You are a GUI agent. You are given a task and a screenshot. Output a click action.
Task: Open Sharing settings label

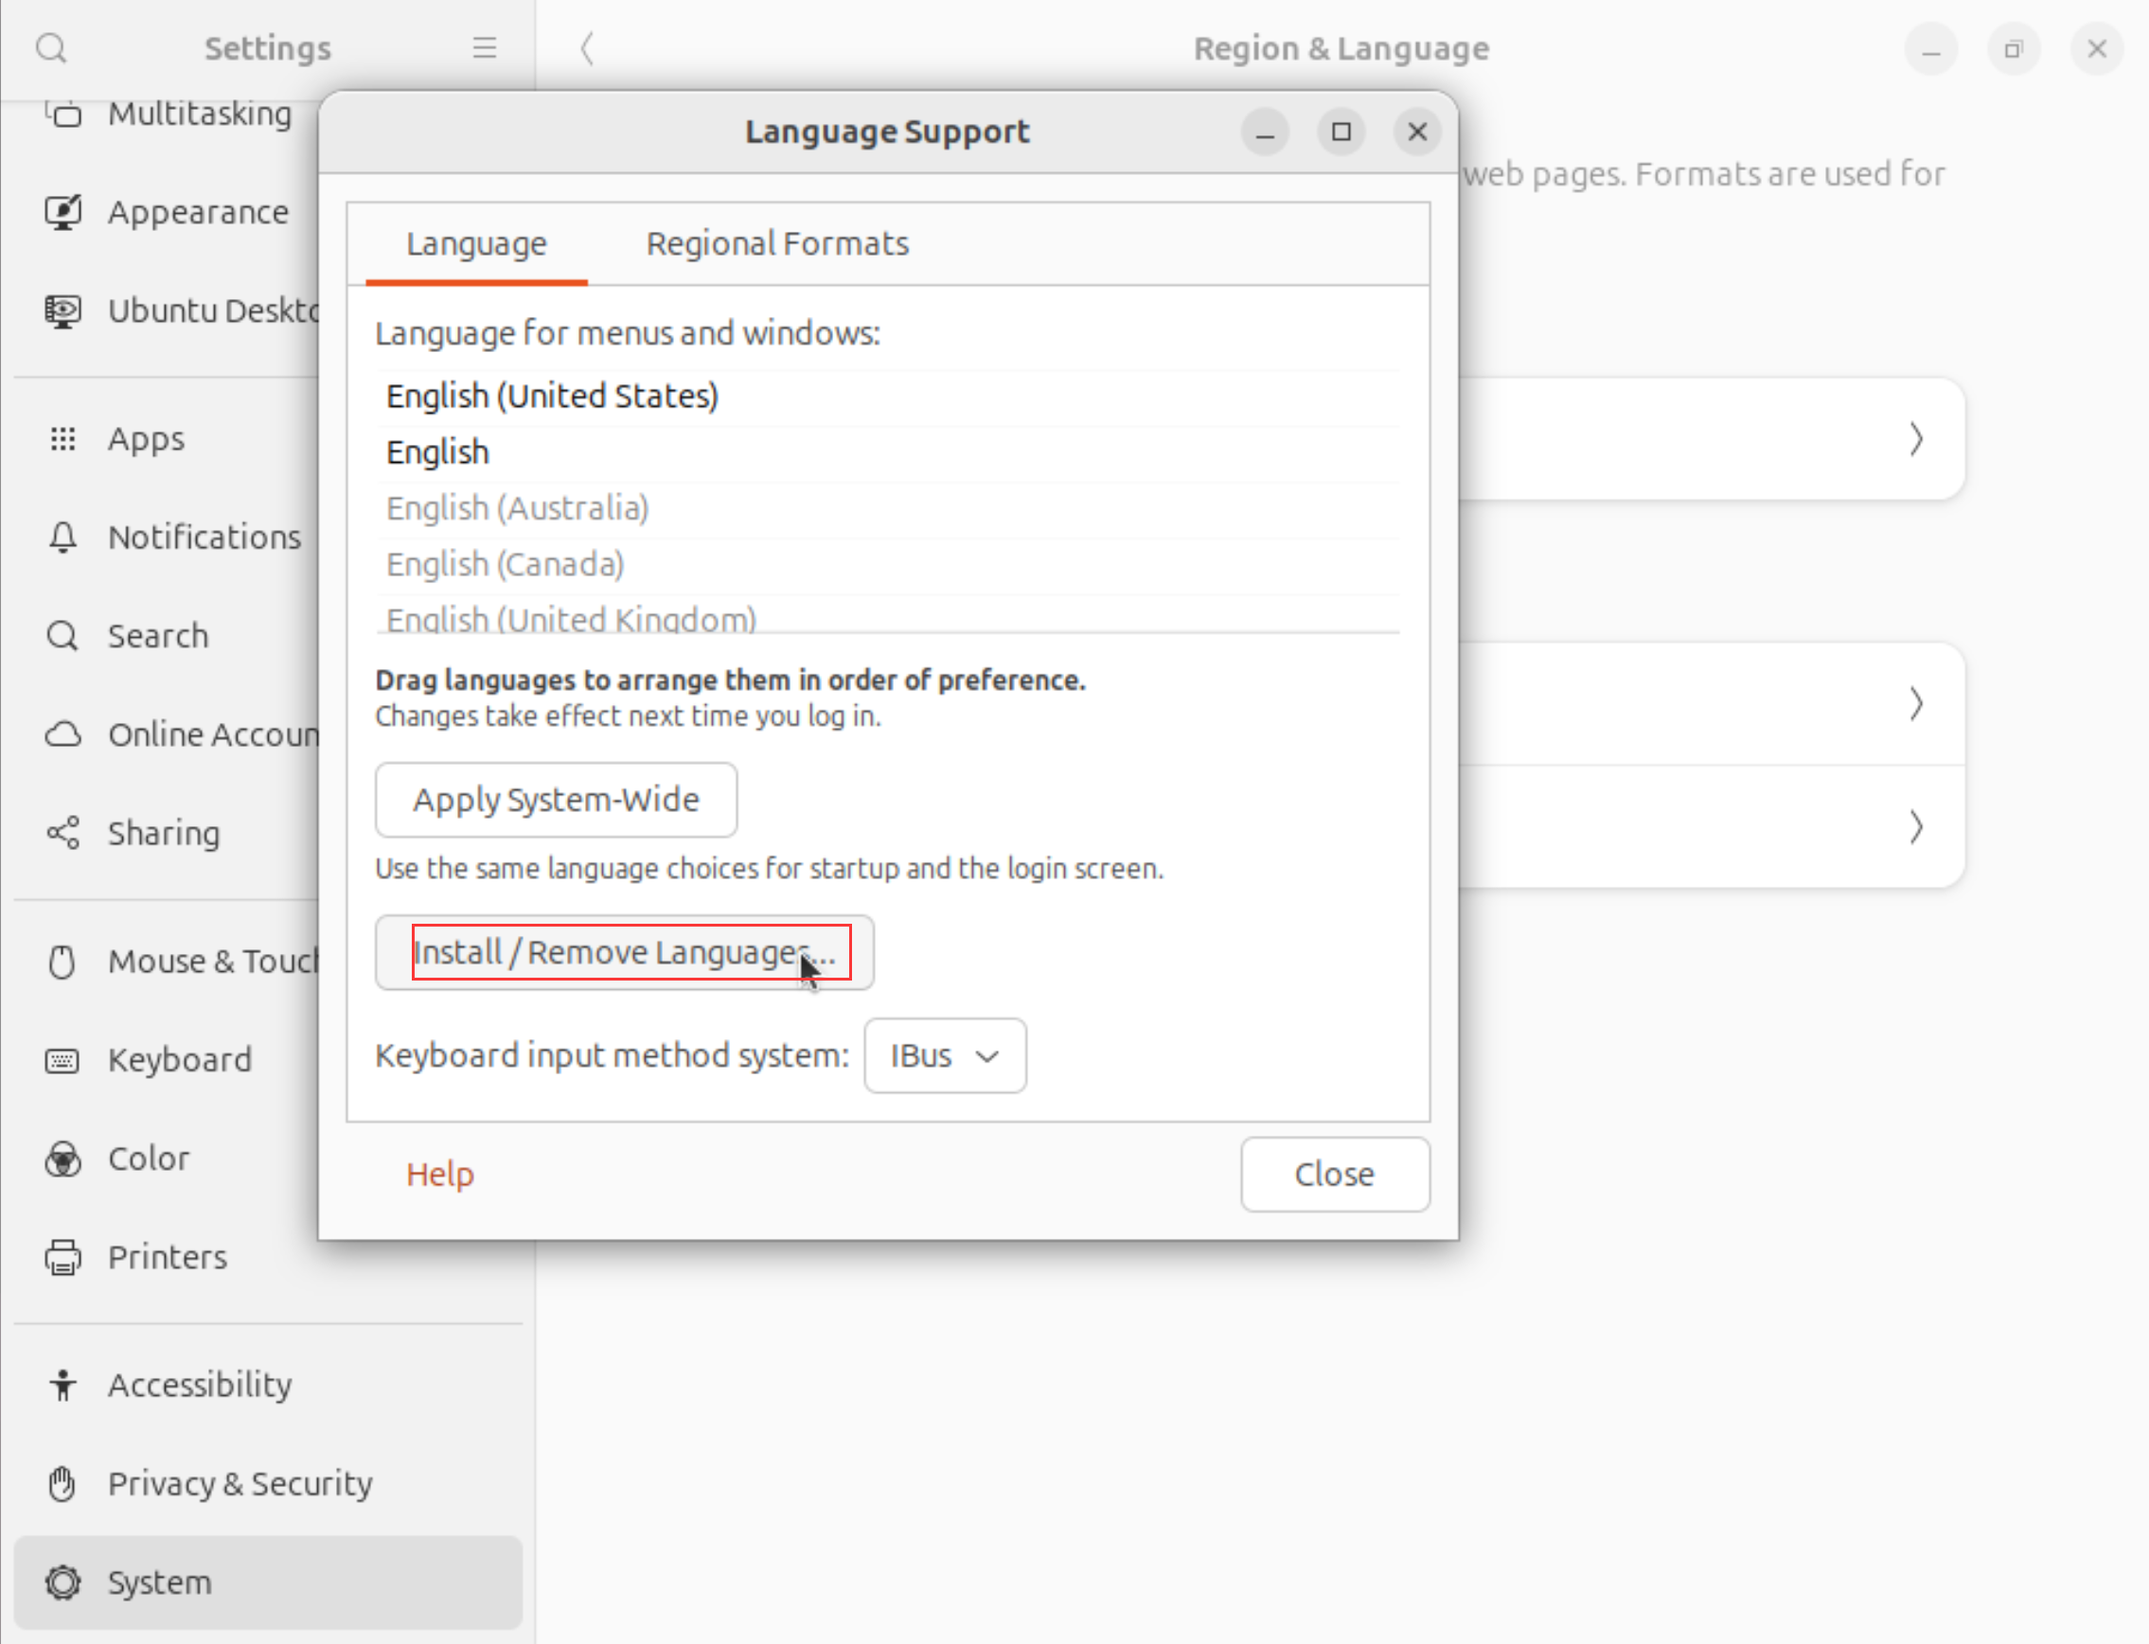pyautogui.click(x=164, y=834)
